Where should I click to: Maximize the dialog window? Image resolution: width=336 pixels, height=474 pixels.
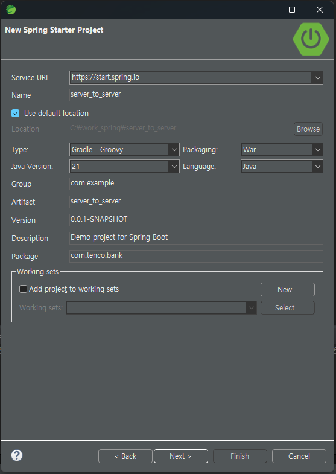pos(292,10)
